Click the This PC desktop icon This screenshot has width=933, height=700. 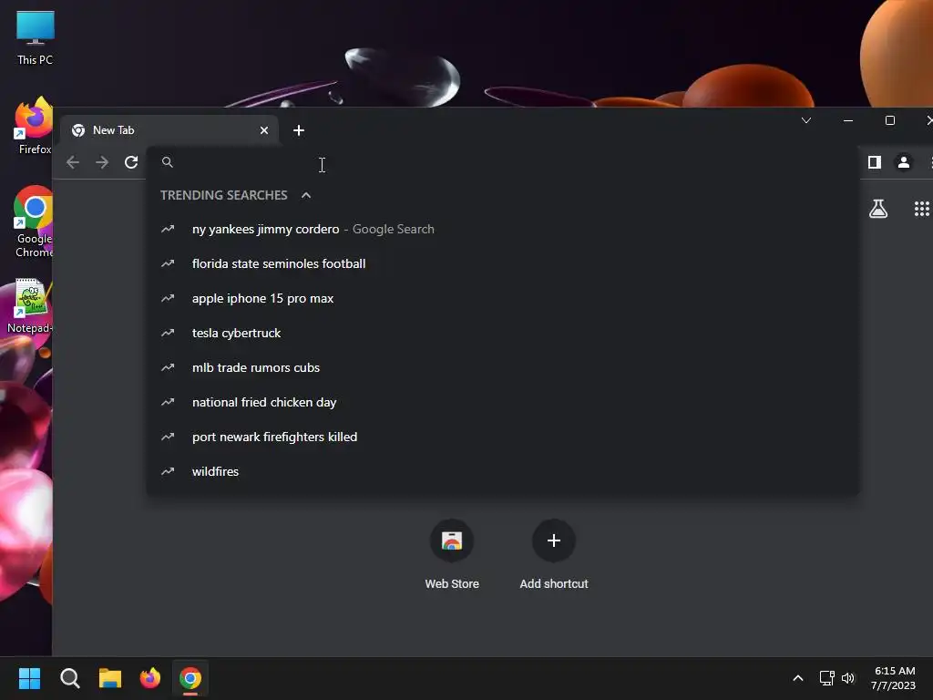pos(36,38)
